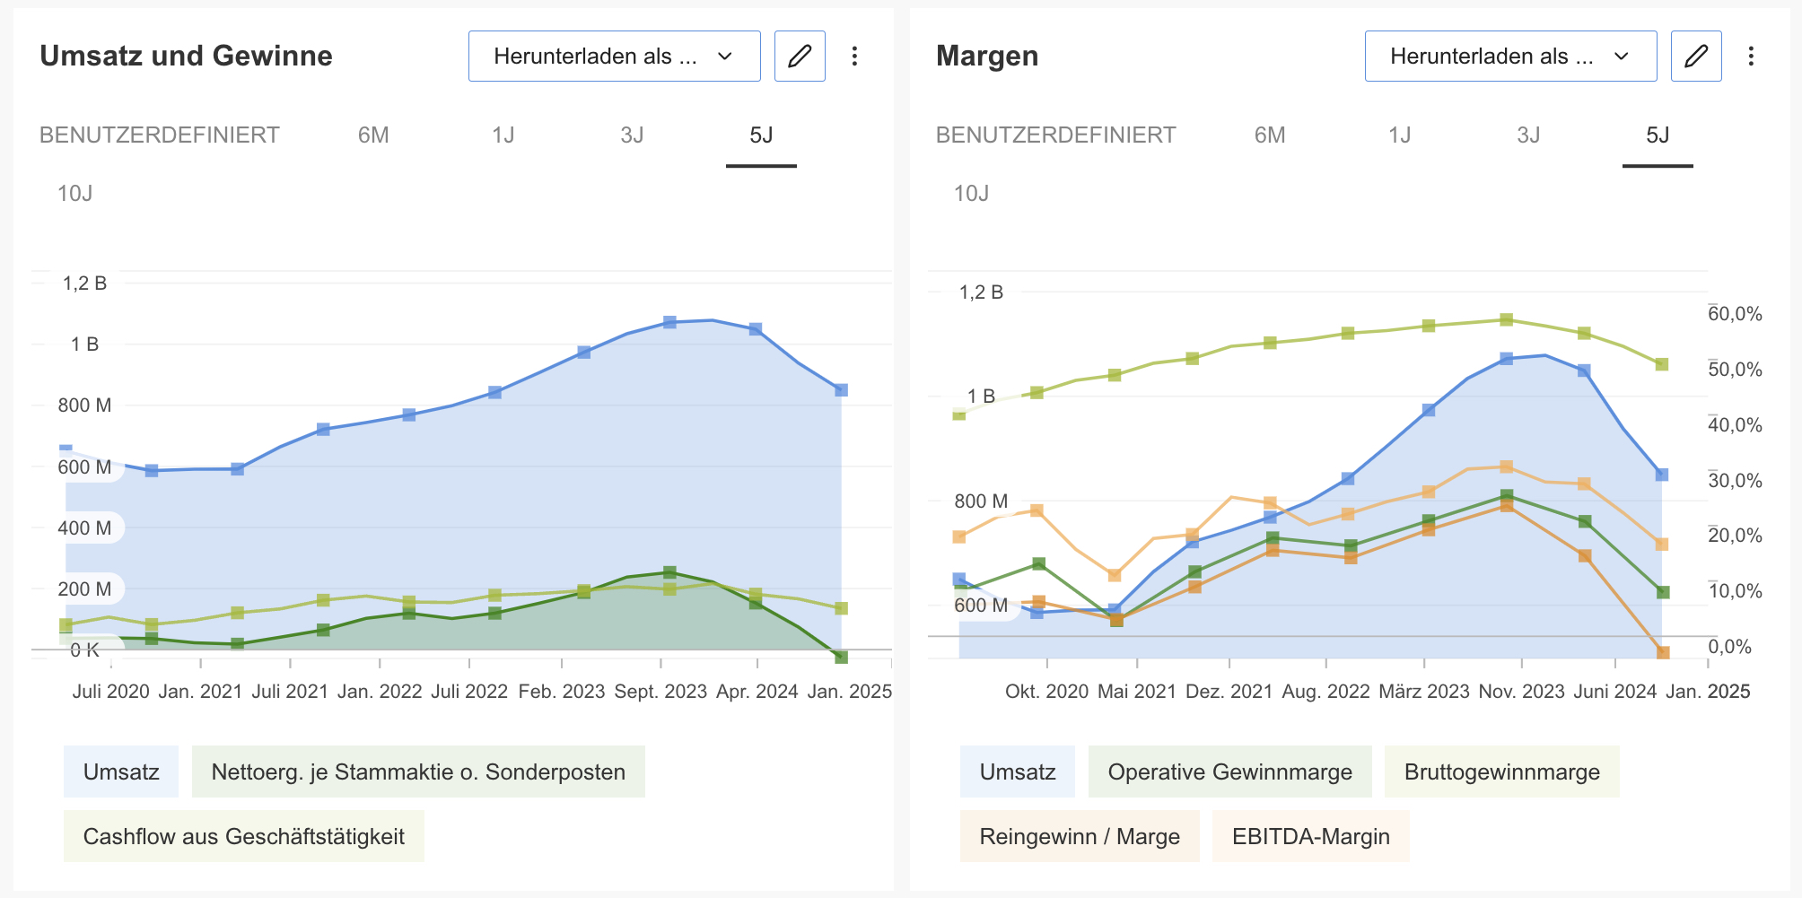The image size is (1802, 898).
Task: Select 10J range in Margen panel
Action: tap(972, 193)
